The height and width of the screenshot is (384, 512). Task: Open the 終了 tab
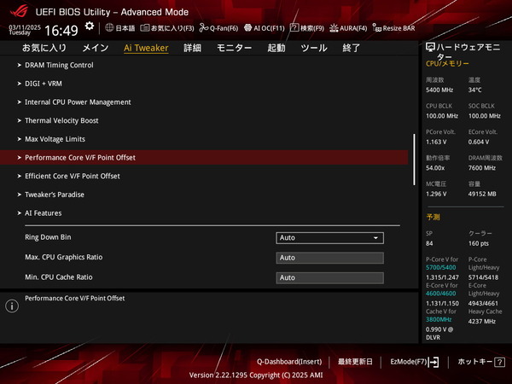tap(352, 48)
